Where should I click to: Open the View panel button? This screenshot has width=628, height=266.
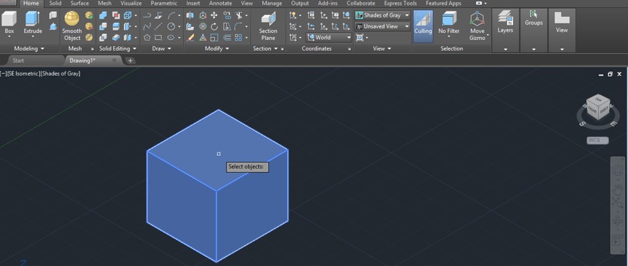click(x=562, y=22)
